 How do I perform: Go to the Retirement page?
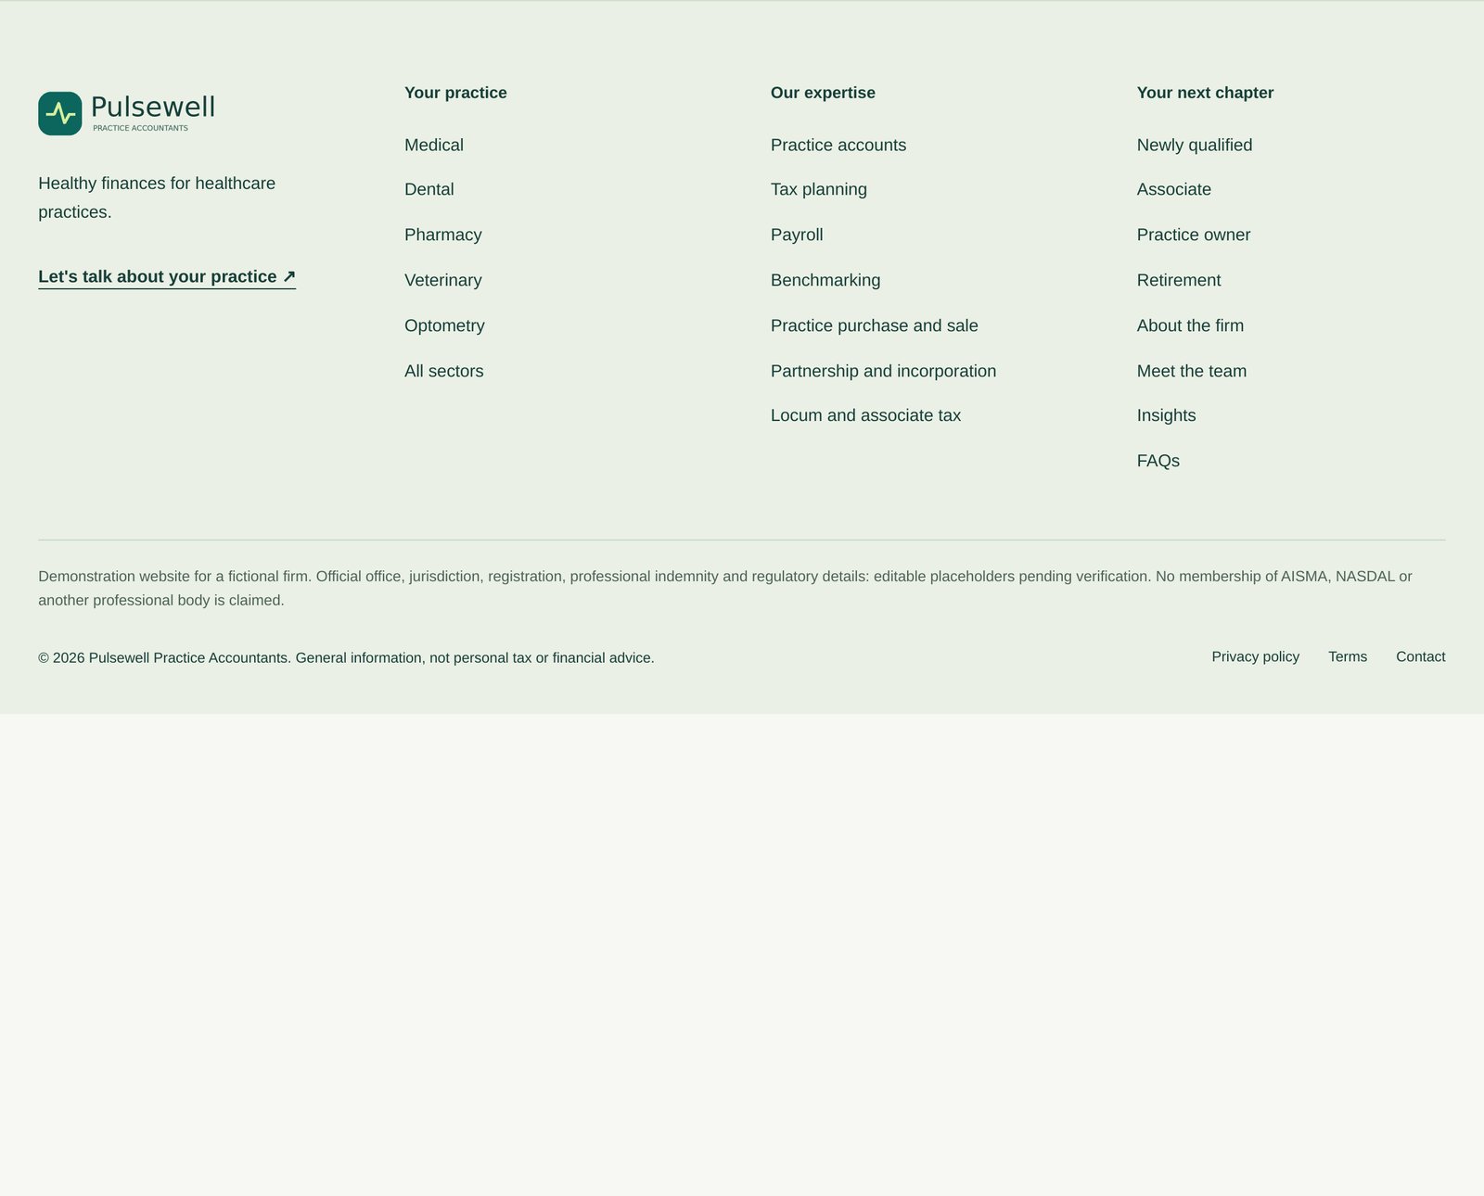[x=1179, y=280]
